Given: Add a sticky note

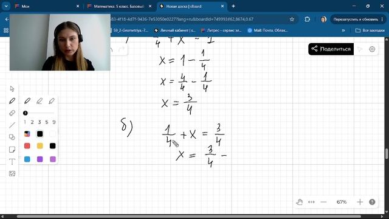Looking at the screenshot, I should [x=12, y=150].
